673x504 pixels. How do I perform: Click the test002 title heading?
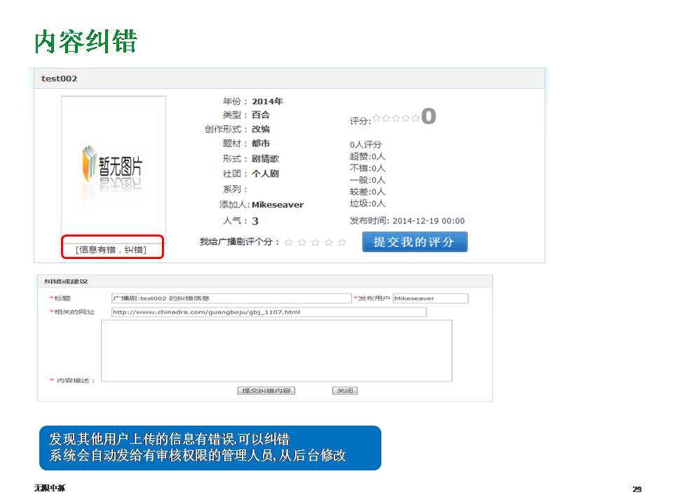point(59,79)
